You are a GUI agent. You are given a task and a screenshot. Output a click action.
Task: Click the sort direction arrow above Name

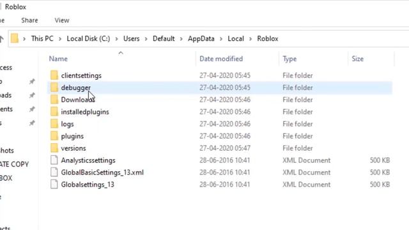[121, 53]
